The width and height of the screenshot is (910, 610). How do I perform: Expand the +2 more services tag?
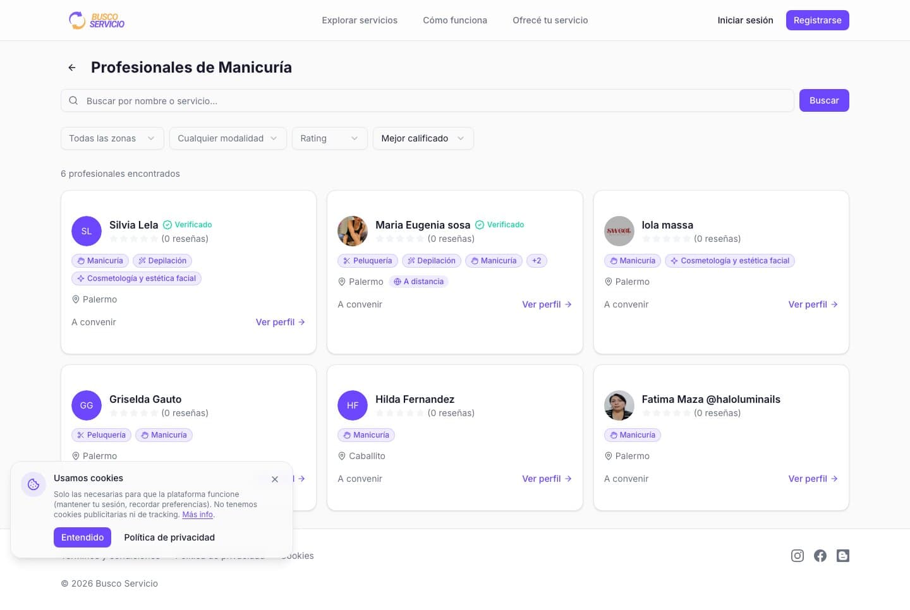coord(537,261)
